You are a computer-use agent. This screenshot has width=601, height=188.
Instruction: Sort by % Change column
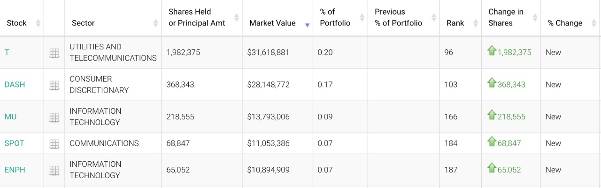565,23
